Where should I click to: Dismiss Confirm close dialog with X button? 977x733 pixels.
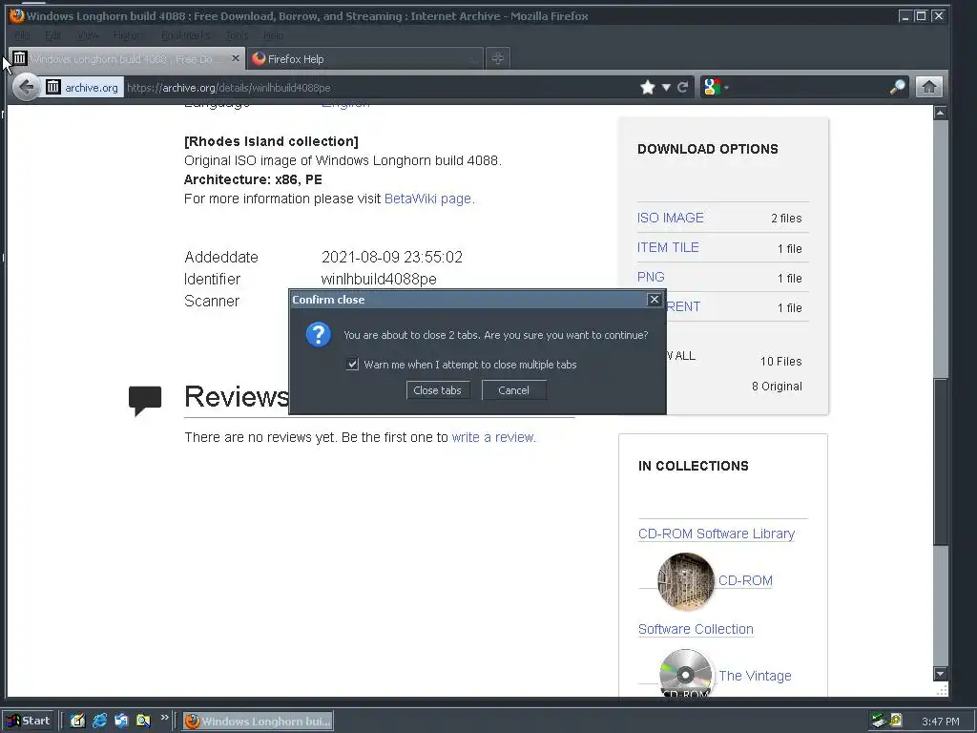point(655,299)
